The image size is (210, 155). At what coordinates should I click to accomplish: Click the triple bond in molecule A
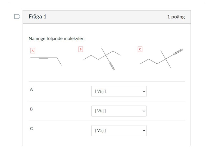pyautogui.click(x=44, y=58)
